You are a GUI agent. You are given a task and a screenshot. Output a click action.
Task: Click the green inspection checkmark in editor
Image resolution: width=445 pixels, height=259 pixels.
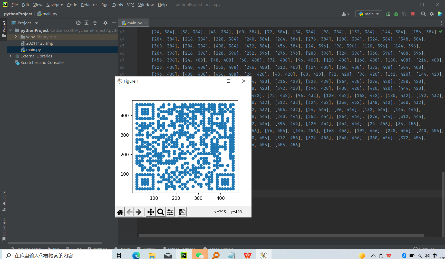(x=441, y=32)
